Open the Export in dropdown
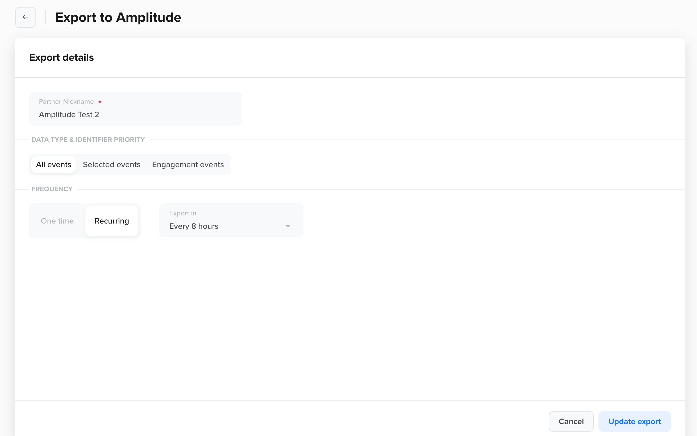This screenshot has width=697, height=436. [x=231, y=220]
